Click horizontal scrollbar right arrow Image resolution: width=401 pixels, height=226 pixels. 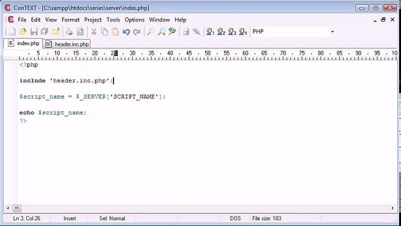393,208
